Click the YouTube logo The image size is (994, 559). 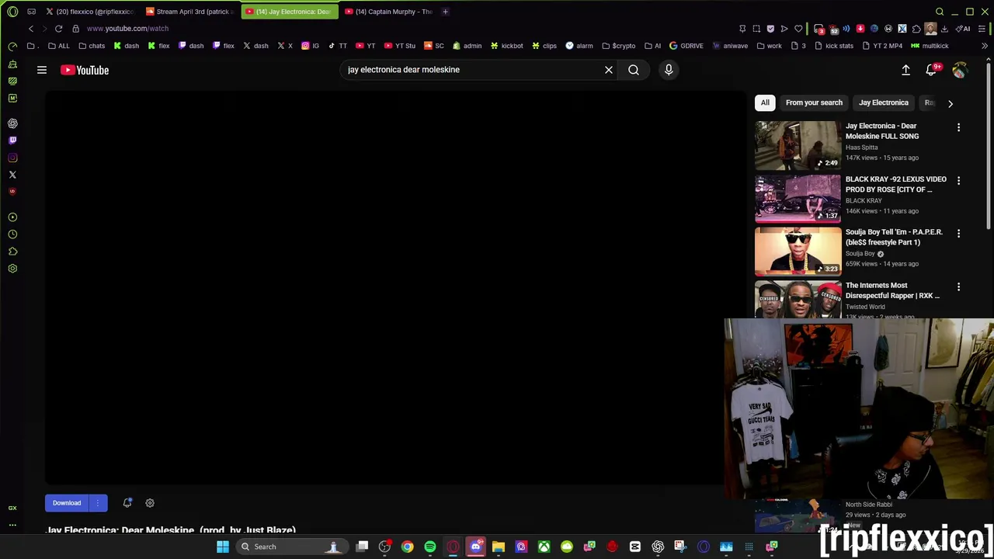tap(85, 70)
